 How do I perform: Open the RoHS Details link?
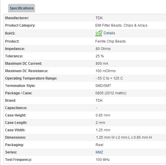109,33
